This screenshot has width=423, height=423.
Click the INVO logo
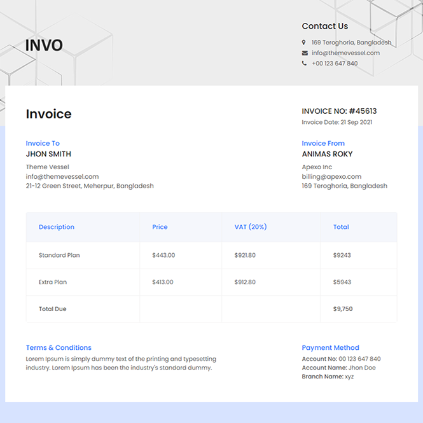pyautogui.click(x=44, y=46)
